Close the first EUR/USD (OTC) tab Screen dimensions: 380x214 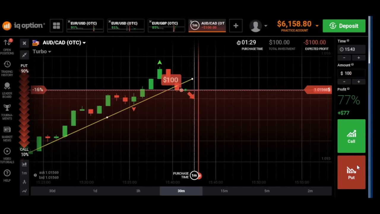[x=69, y=22]
